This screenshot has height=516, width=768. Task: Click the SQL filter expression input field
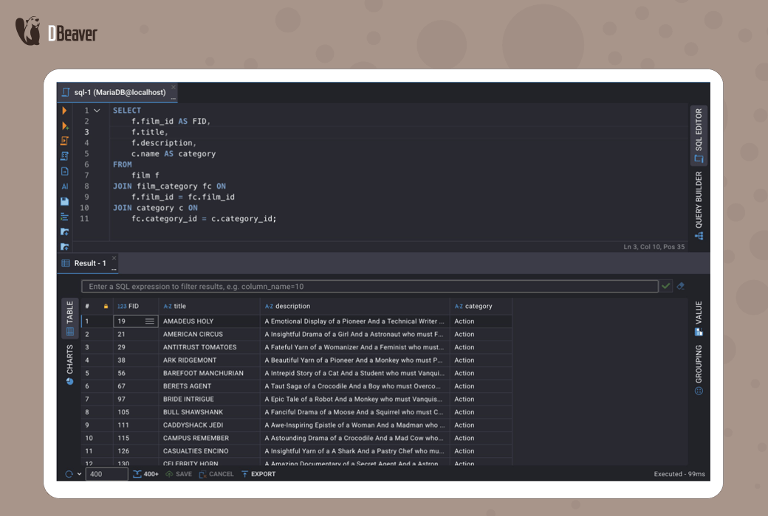(369, 286)
